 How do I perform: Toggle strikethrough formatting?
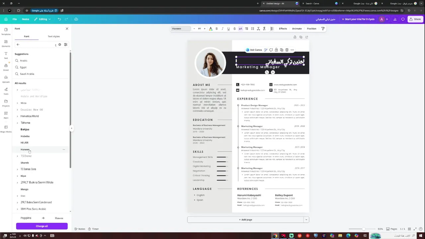point(234,29)
